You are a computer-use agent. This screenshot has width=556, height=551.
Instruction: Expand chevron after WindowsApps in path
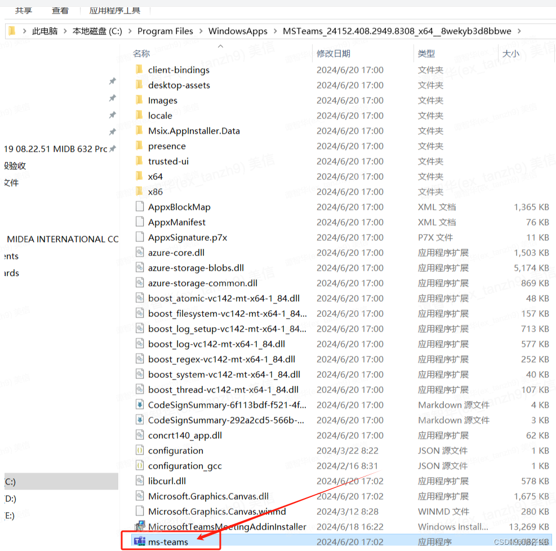pyautogui.click(x=275, y=31)
